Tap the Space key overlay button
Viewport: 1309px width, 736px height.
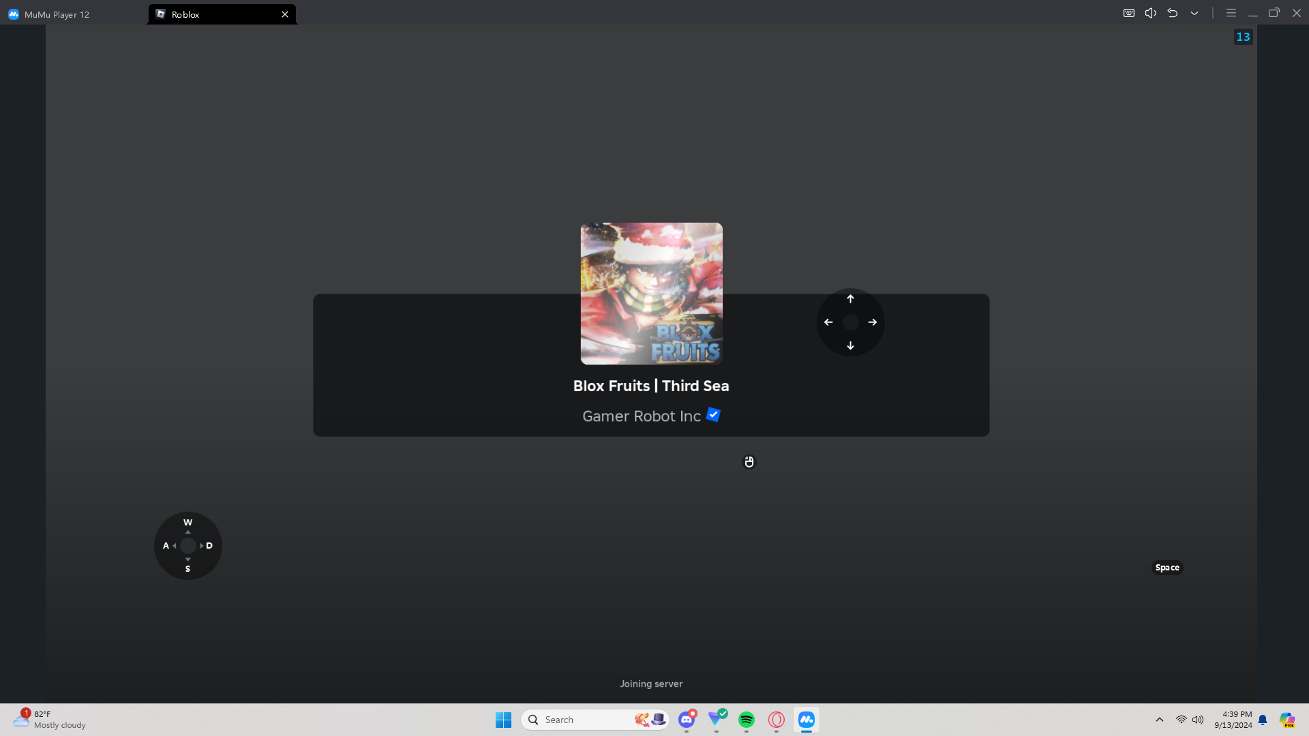pos(1167,568)
